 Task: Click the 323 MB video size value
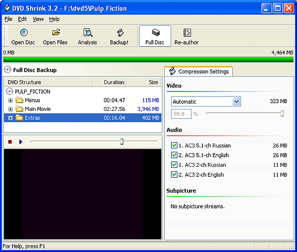pos(278,101)
